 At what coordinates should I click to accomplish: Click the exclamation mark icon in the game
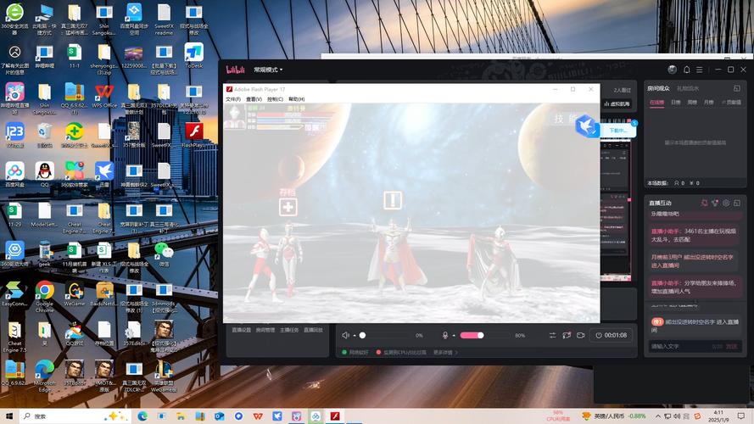pyautogui.click(x=393, y=200)
